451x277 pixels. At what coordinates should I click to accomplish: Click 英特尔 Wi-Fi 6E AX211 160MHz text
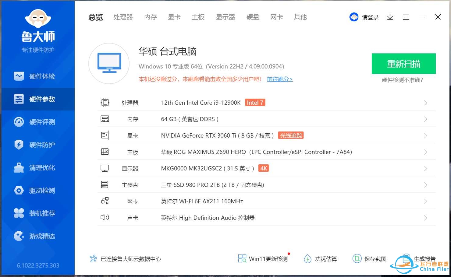coord(202,202)
